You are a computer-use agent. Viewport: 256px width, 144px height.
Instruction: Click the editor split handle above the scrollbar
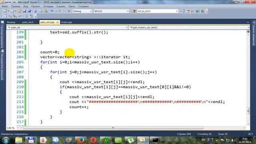pos(248,31)
